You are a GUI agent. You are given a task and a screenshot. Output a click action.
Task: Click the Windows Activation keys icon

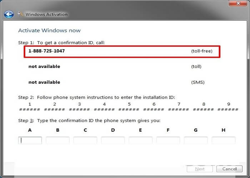pyautogui.click(x=20, y=15)
